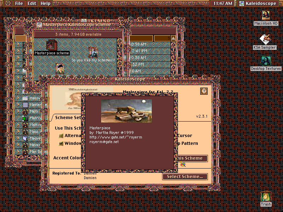The width and height of the screenshot is (283, 212).
Task: Click the 'by Martha Royer @1999' text
Action: point(111,133)
